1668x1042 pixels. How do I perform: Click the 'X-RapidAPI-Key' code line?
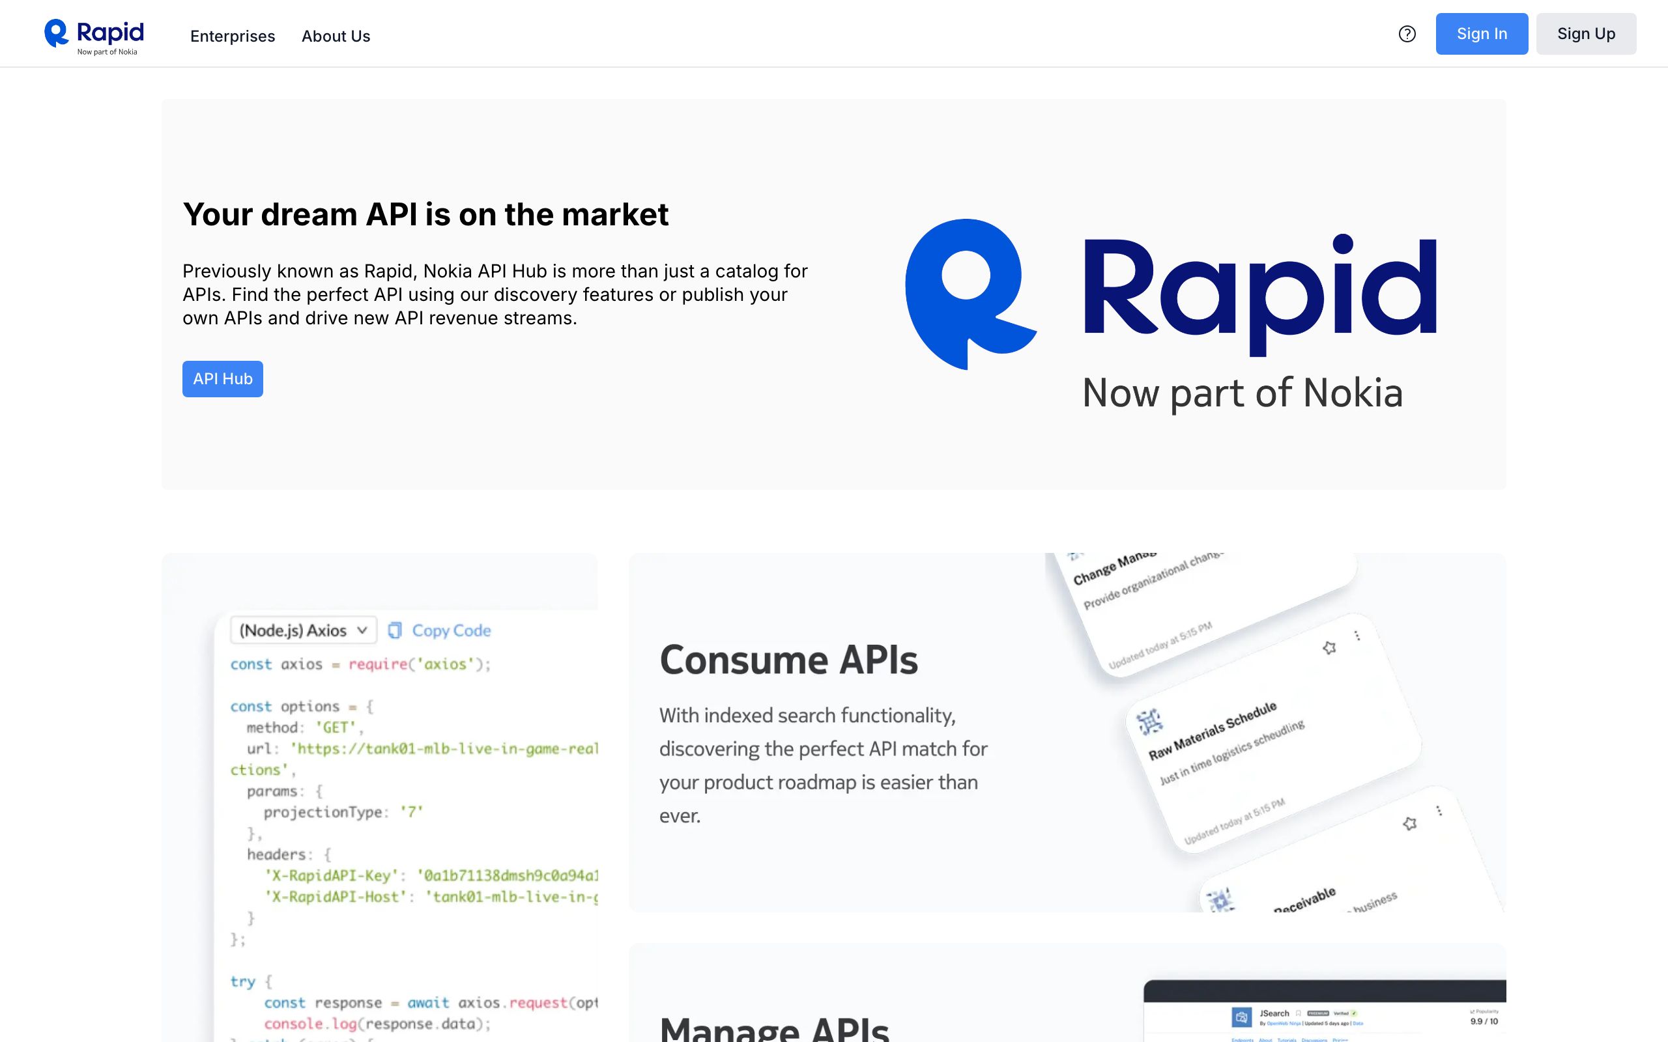(431, 875)
